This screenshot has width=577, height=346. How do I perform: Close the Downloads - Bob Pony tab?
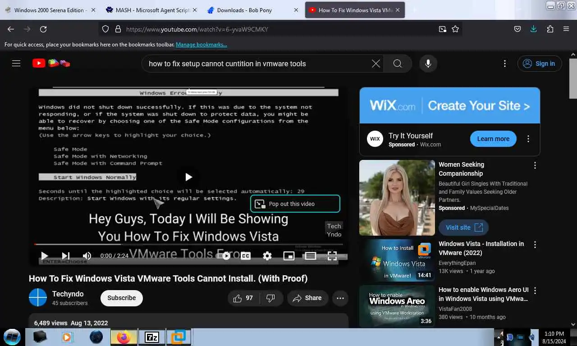(x=296, y=10)
